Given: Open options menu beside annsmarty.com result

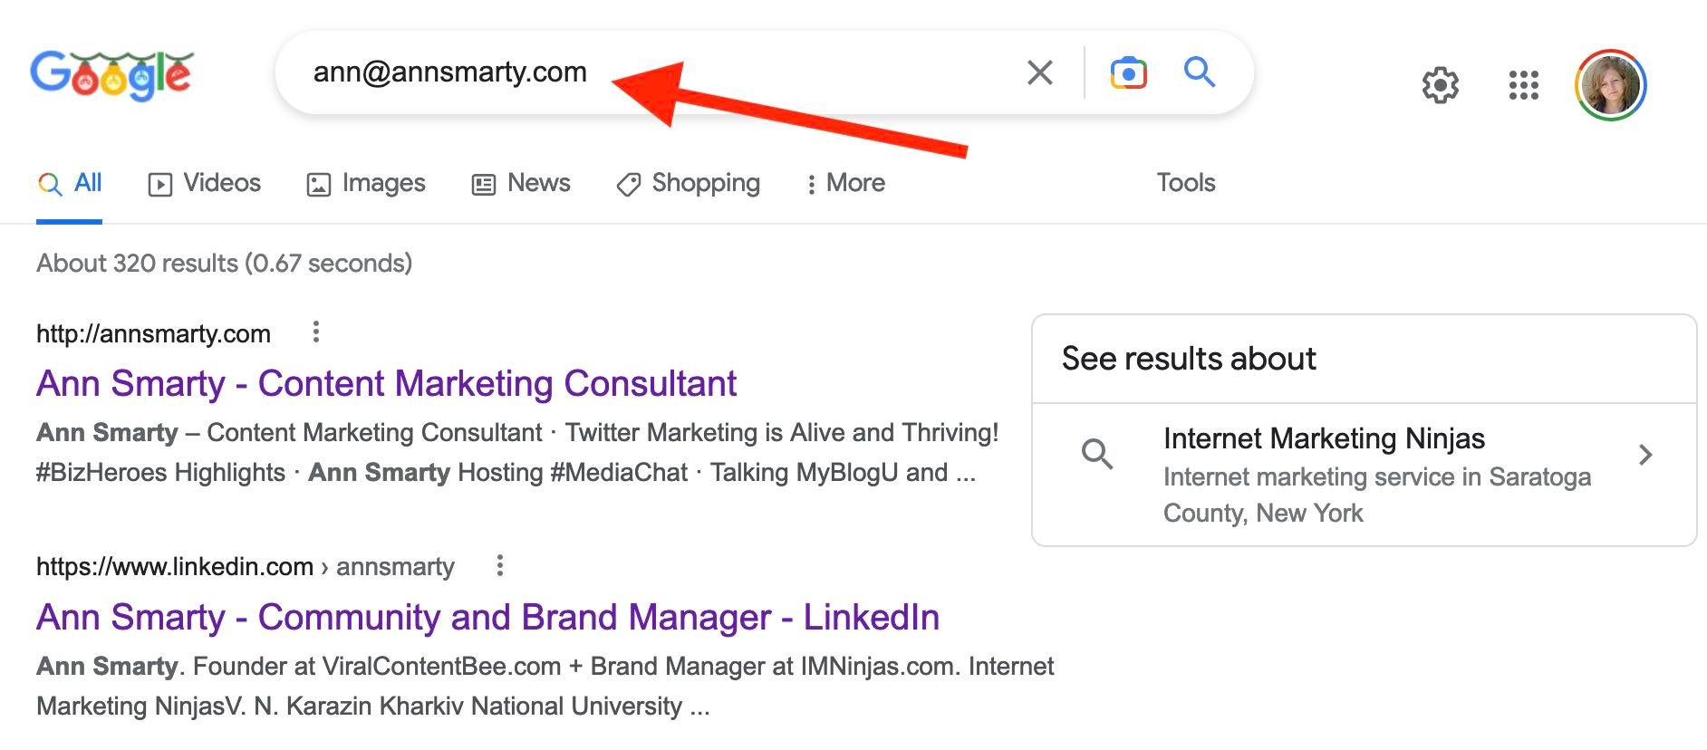Looking at the screenshot, I should [316, 332].
